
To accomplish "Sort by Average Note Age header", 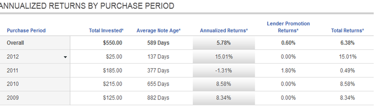I will tap(158, 30).
